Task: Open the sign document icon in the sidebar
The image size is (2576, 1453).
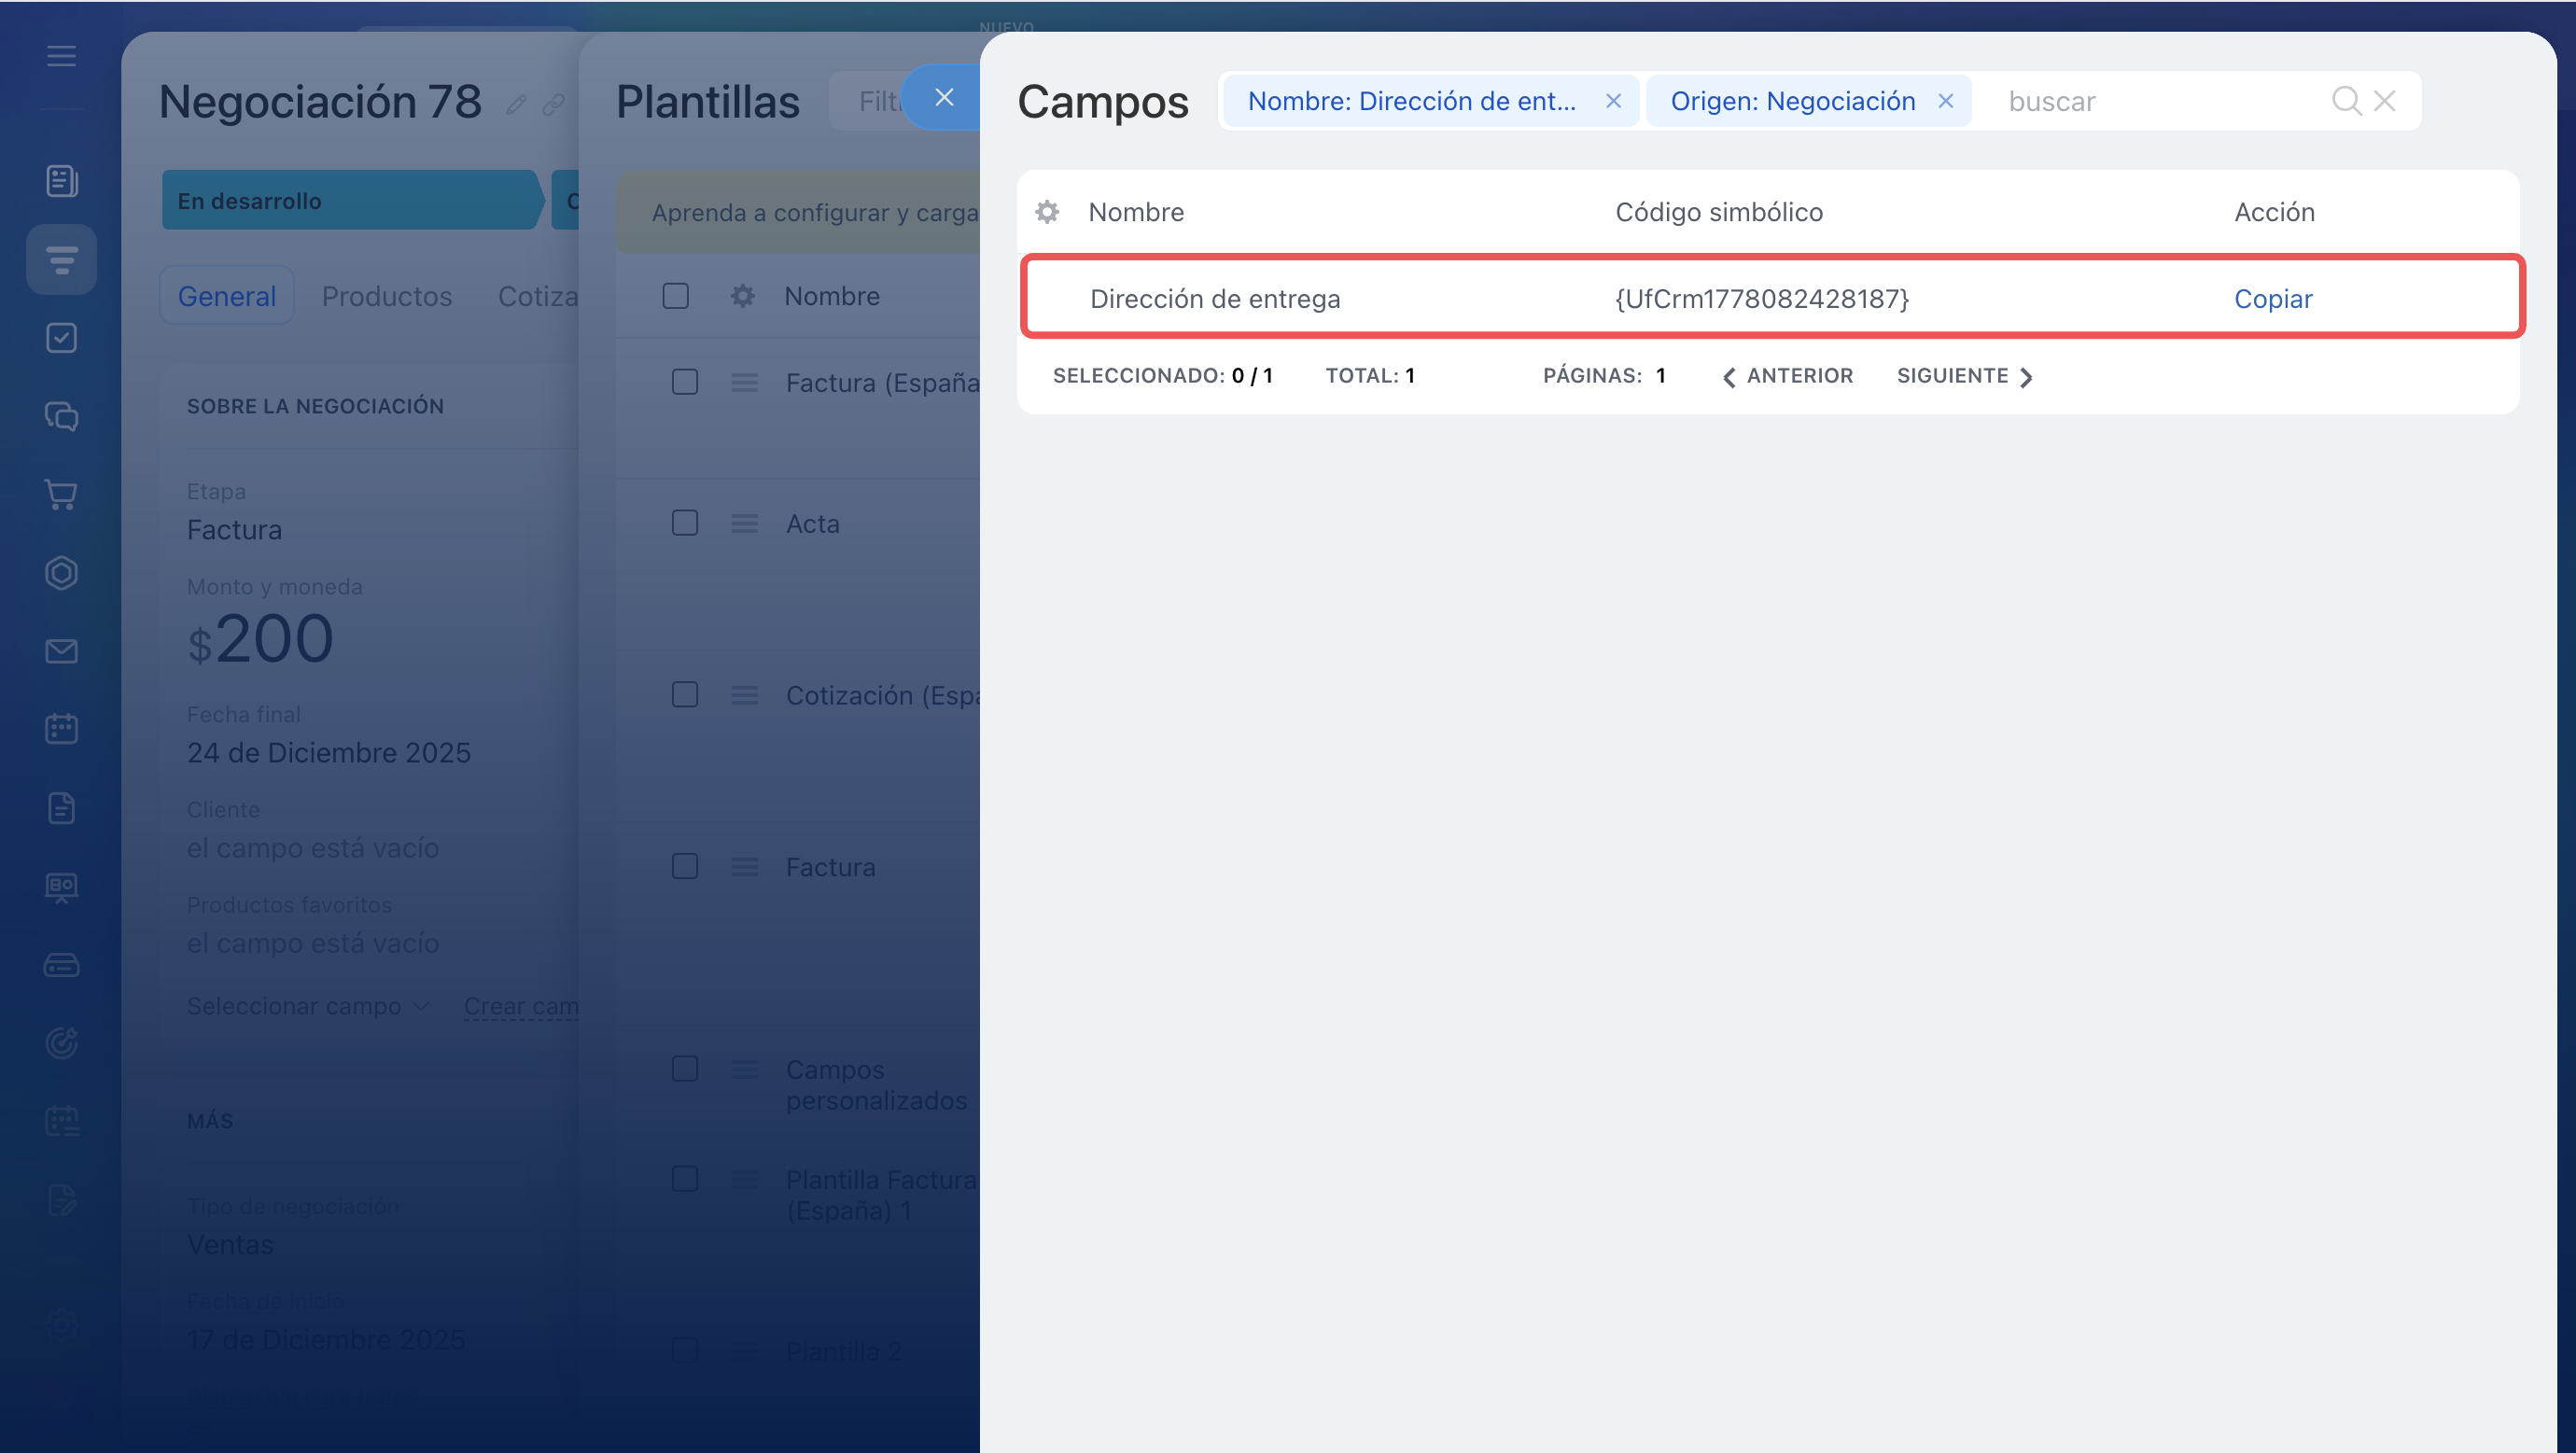Action: (61, 1199)
